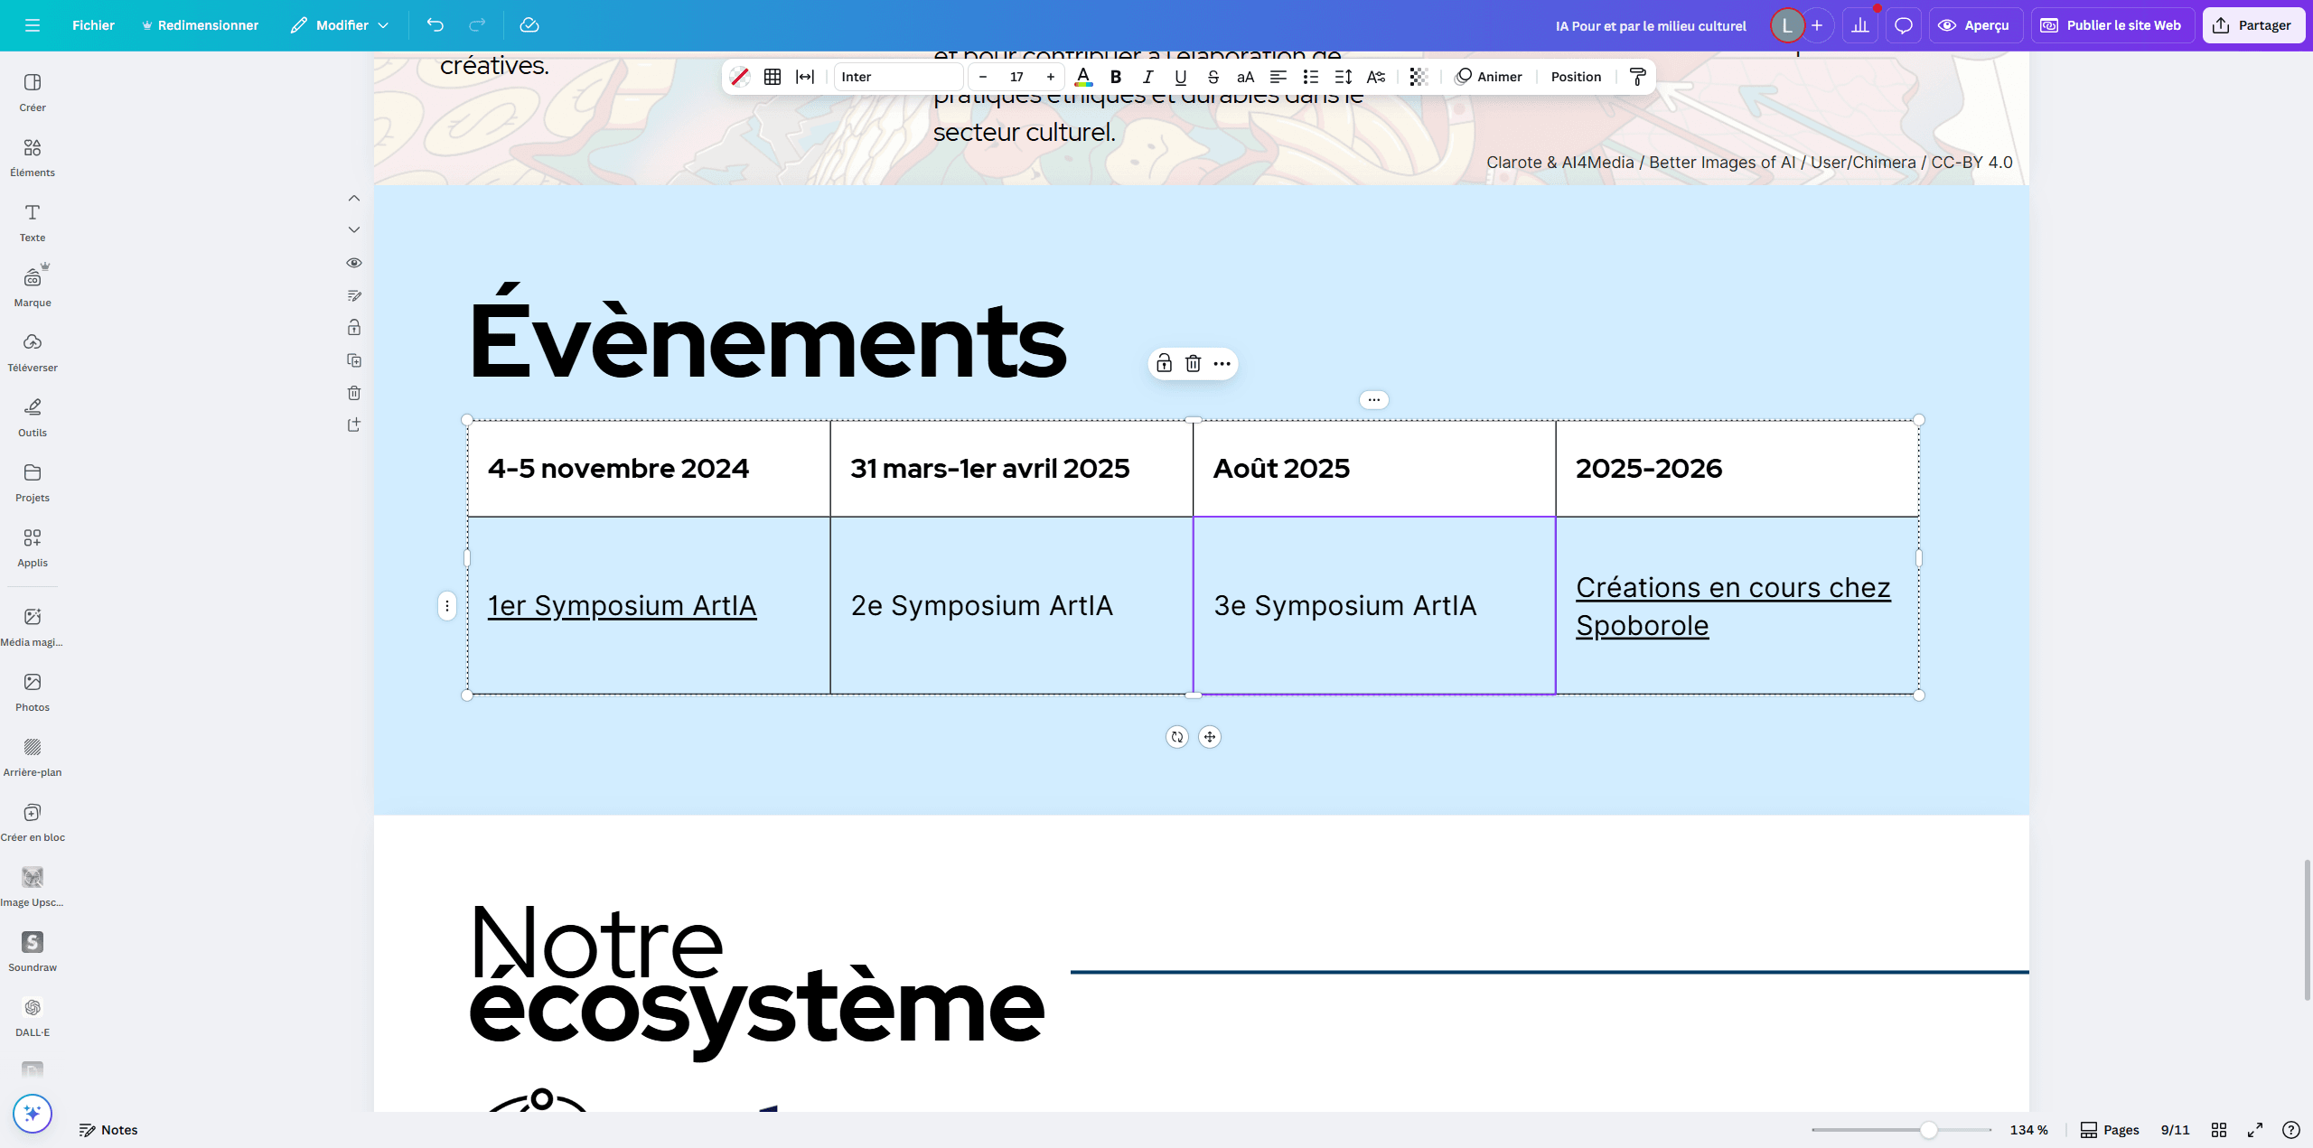Click the cell spacing icon
Viewport: 2313px width, 1148px height.
tap(805, 77)
